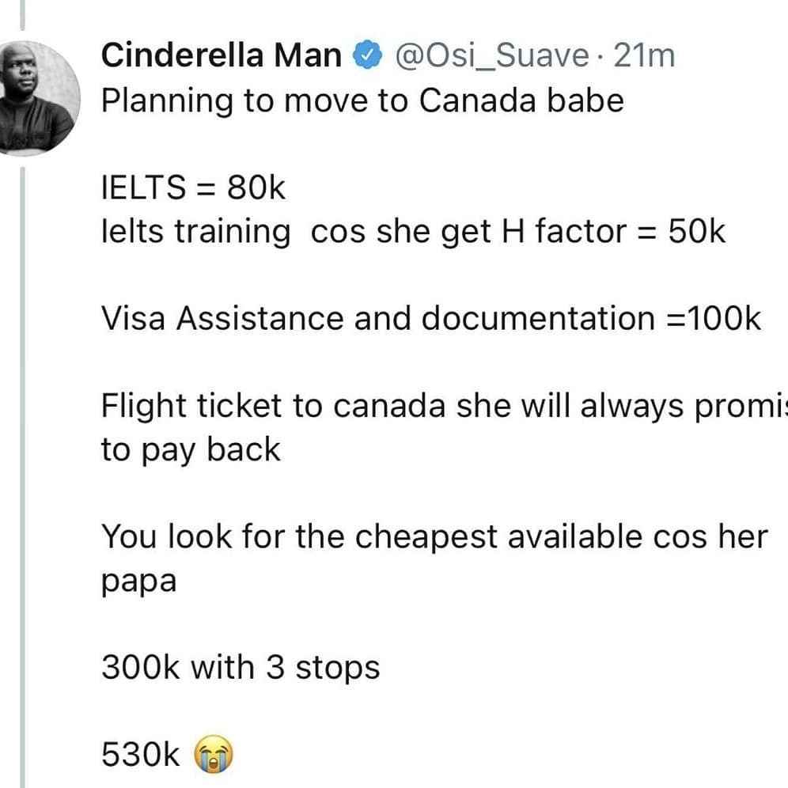Image resolution: width=788 pixels, height=788 pixels.
Task: Click the thread line above the avatar
Action: (x=23, y=15)
